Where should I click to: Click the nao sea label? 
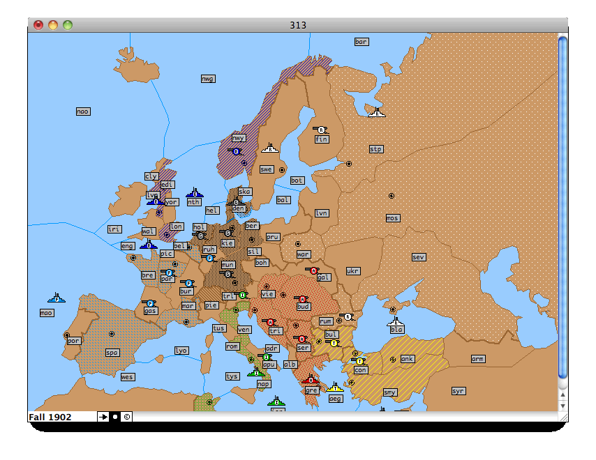tap(83, 112)
